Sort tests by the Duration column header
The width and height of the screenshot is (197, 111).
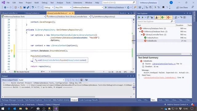tap(179, 25)
